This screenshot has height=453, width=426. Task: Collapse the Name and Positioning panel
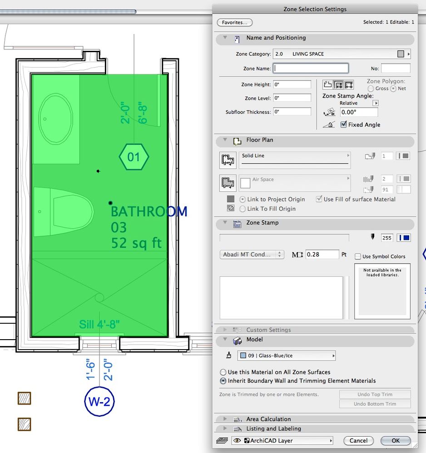(225, 38)
